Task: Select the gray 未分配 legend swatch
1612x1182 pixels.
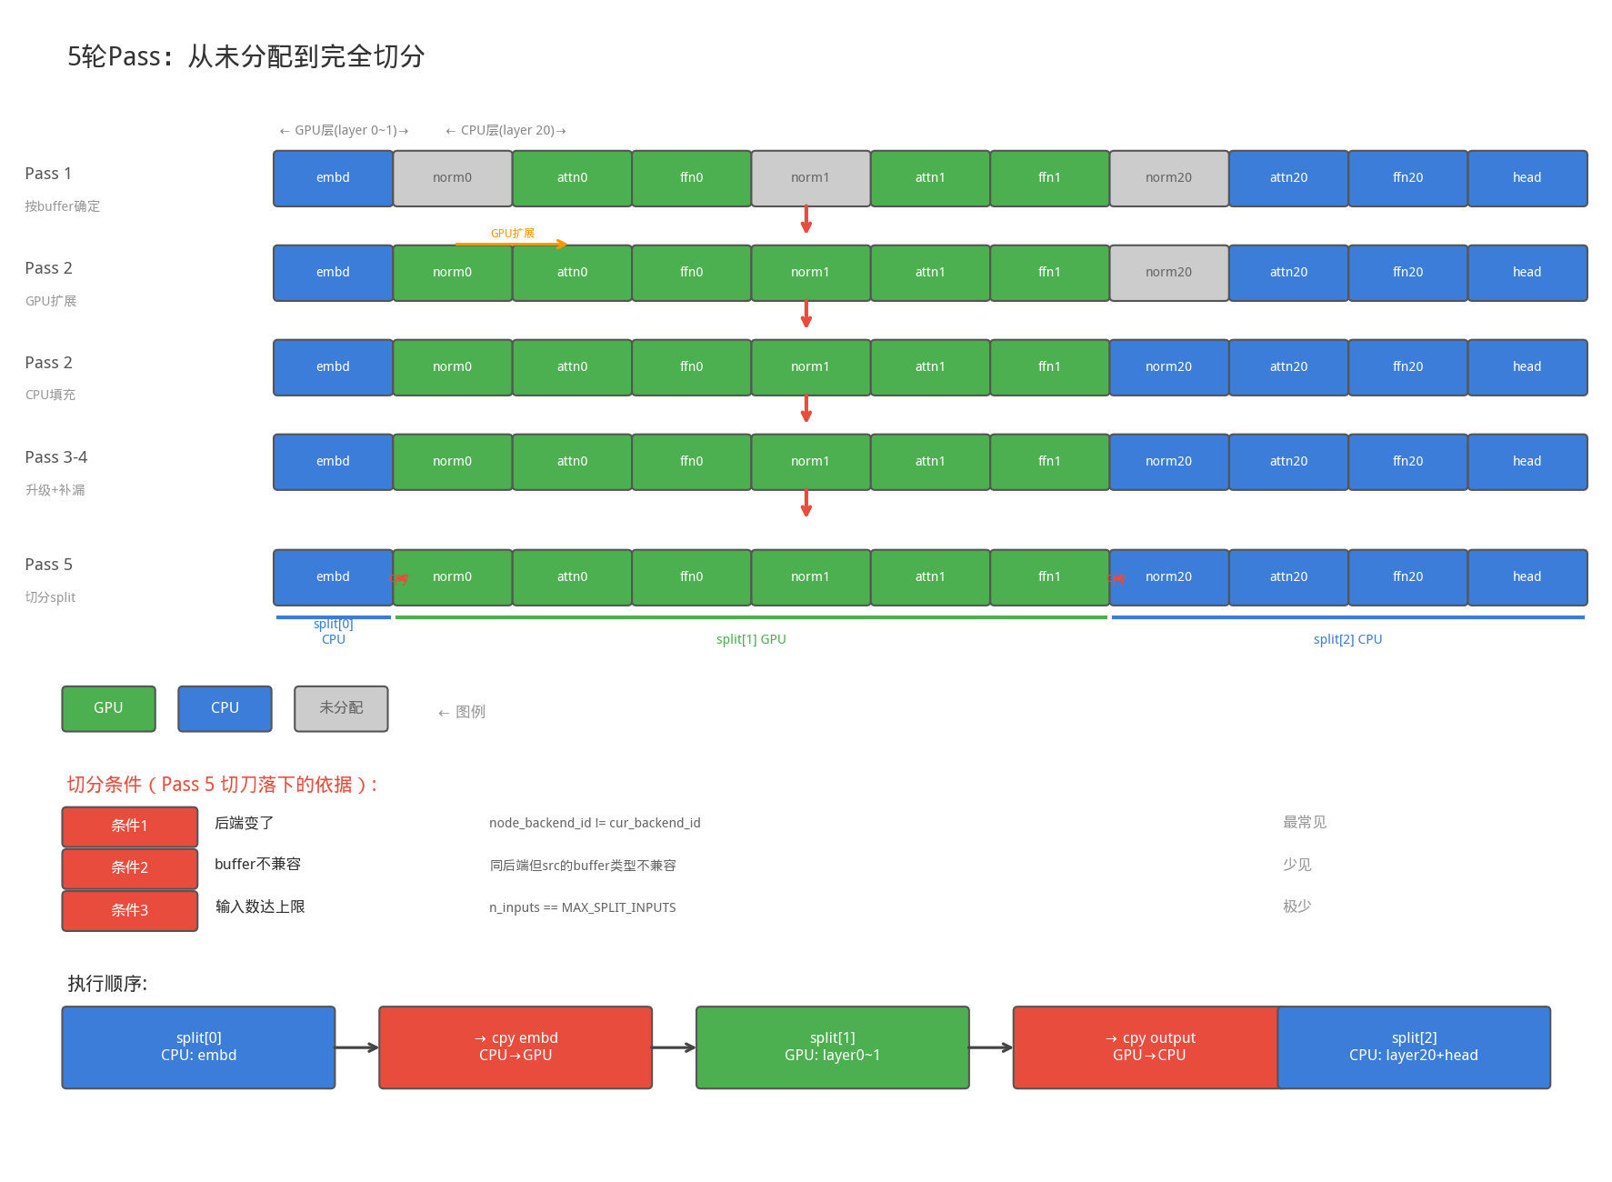Action: pos(341,708)
